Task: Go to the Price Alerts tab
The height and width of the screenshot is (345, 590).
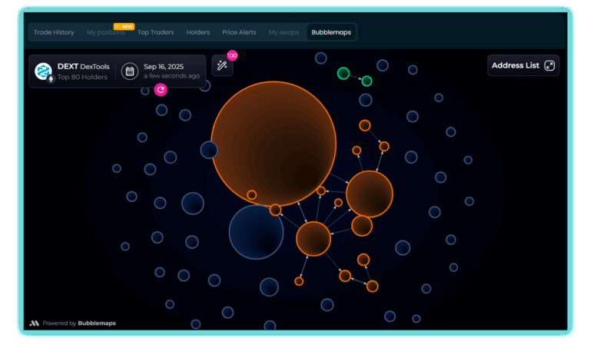Action: [x=239, y=32]
